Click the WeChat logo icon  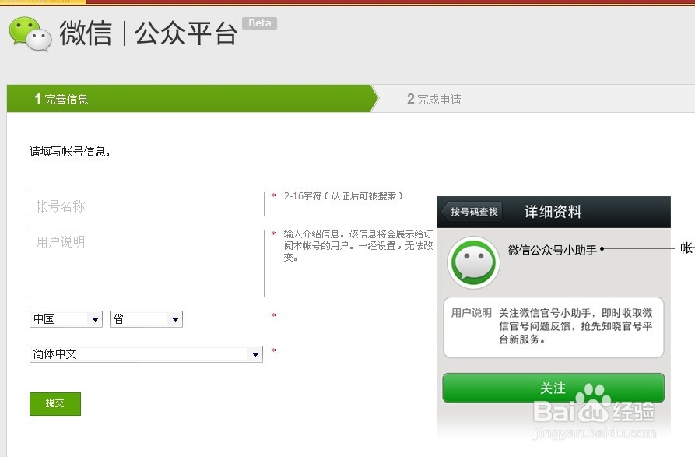[x=30, y=33]
